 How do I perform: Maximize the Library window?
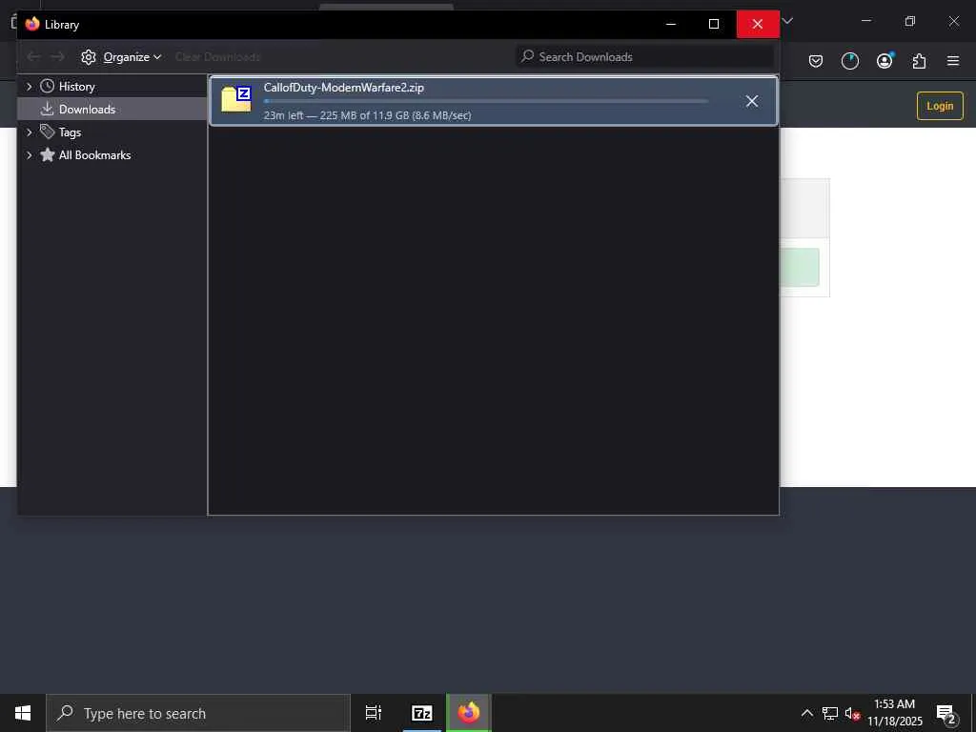[x=714, y=24]
